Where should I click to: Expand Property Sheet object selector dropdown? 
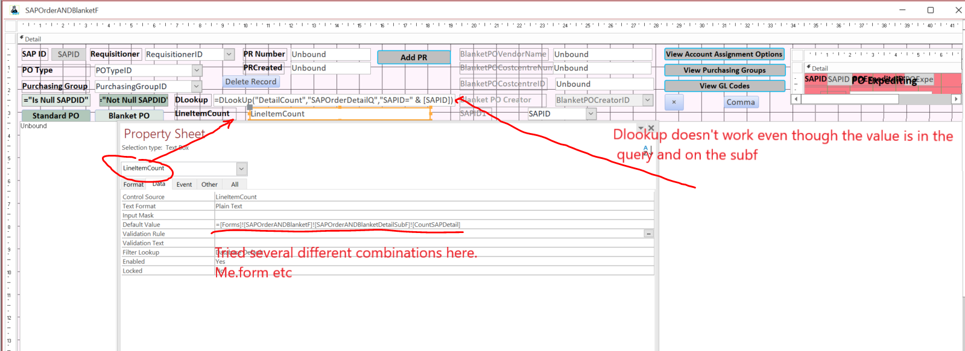click(x=241, y=169)
